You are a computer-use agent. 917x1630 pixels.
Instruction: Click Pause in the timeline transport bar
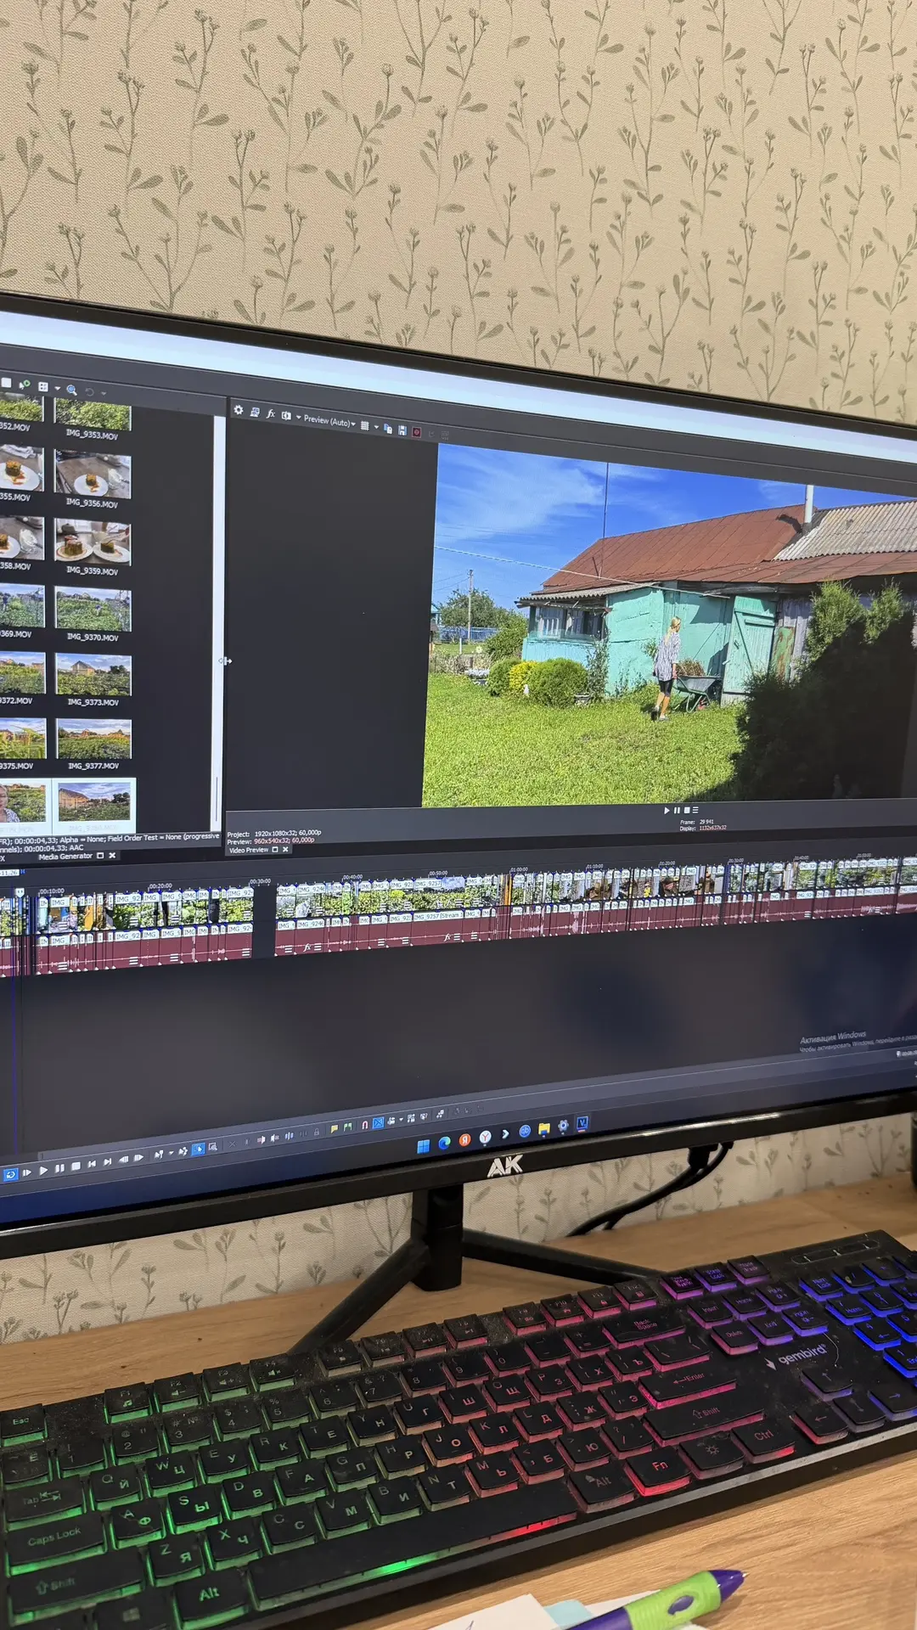coord(59,1169)
